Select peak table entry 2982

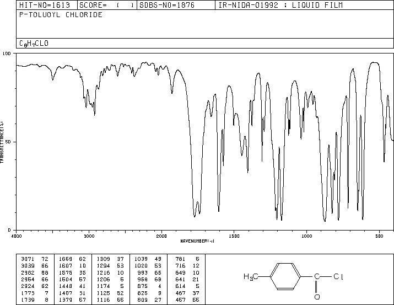(x=28, y=272)
